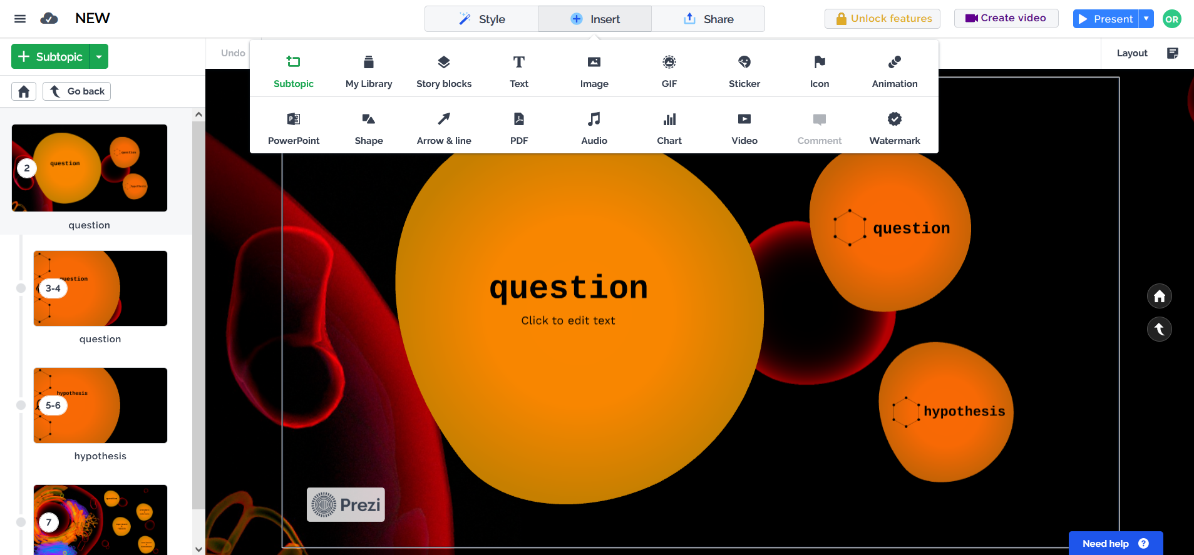The image size is (1194, 555).
Task: Select the hypothesis 5-6 slide thumbnail
Action: (100, 405)
